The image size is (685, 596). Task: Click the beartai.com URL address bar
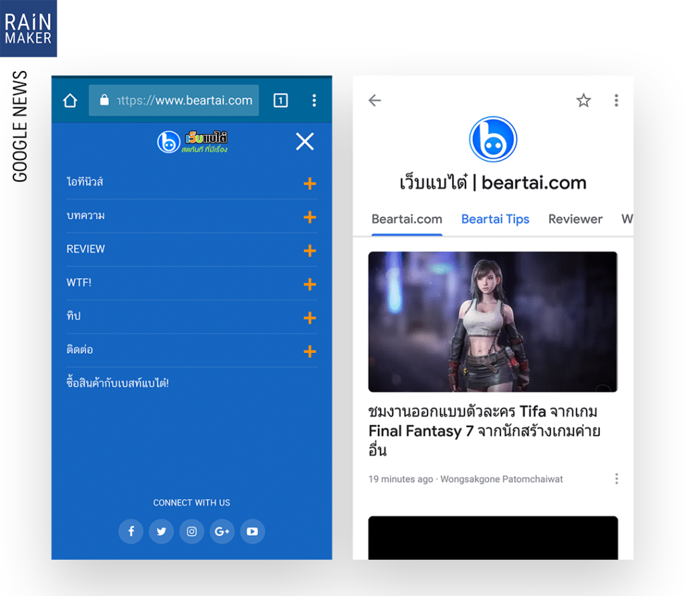coord(174,100)
